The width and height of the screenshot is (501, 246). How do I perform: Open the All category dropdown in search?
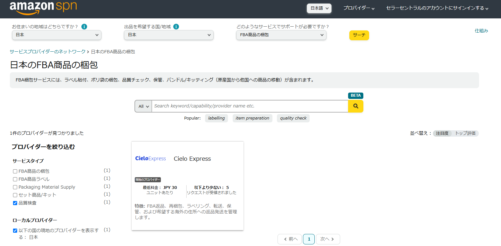(x=143, y=106)
